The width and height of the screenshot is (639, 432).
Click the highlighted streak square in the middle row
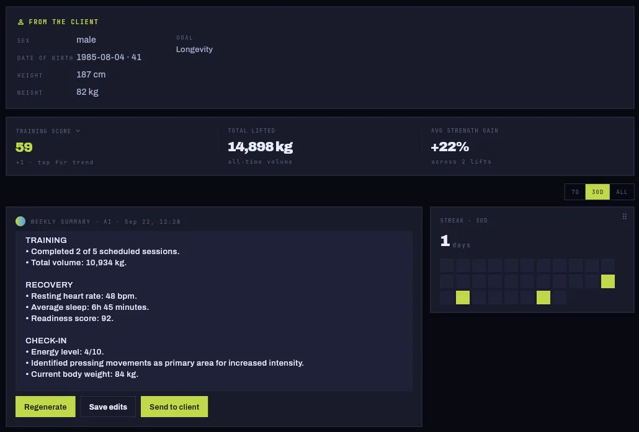click(607, 281)
